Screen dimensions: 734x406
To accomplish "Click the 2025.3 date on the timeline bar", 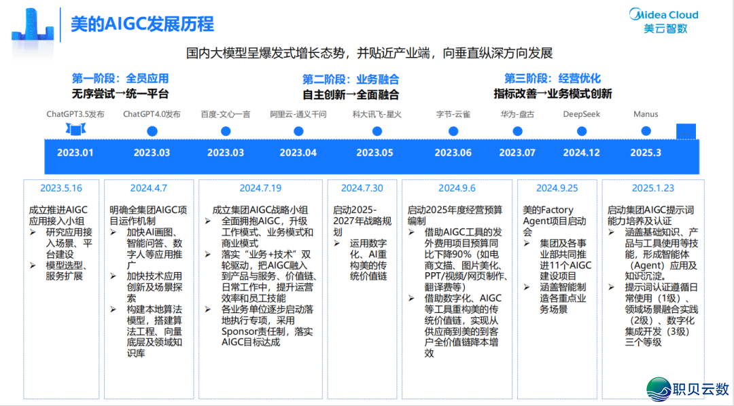I will click(646, 153).
